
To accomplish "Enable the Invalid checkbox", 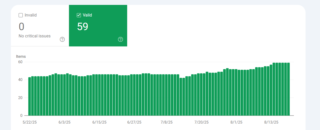I will point(21,15).
